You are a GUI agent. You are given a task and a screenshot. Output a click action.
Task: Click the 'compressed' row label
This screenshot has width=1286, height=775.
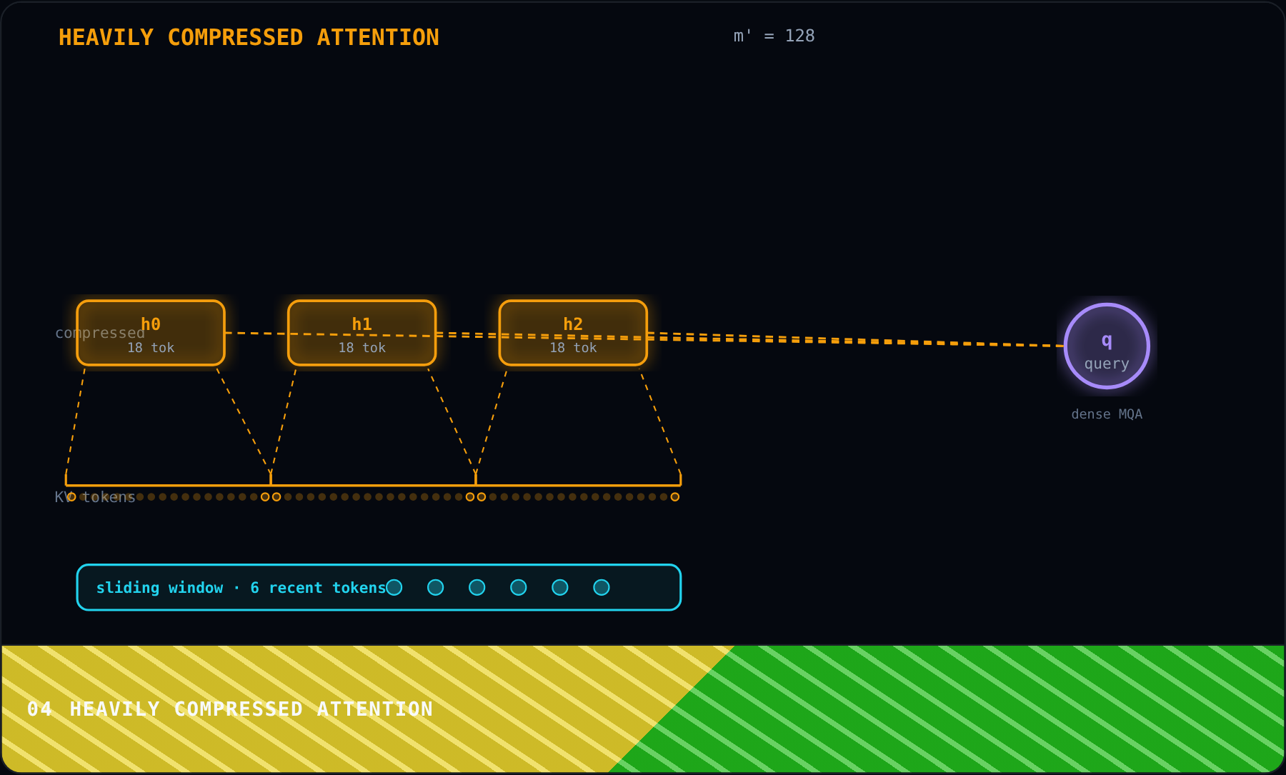(x=100, y=333)
